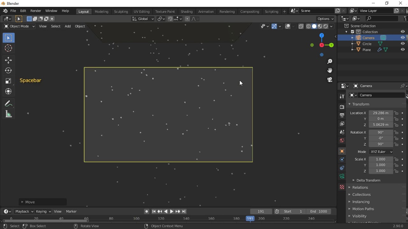Expand the Delta Transform panel
Viewport: 408px width, 229px height.
point(368,180)
